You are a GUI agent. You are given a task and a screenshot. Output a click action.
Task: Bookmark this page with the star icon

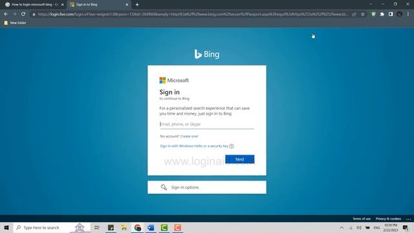[363, 14]
